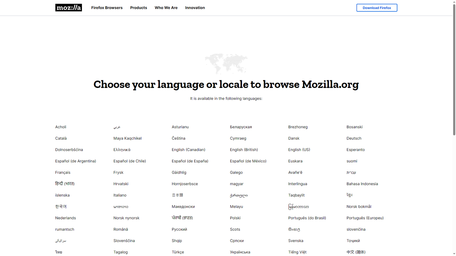Choose Interlingua language
Image resolution: width=456 pixels, height=256 pixels.
click(x=297, y=184)
